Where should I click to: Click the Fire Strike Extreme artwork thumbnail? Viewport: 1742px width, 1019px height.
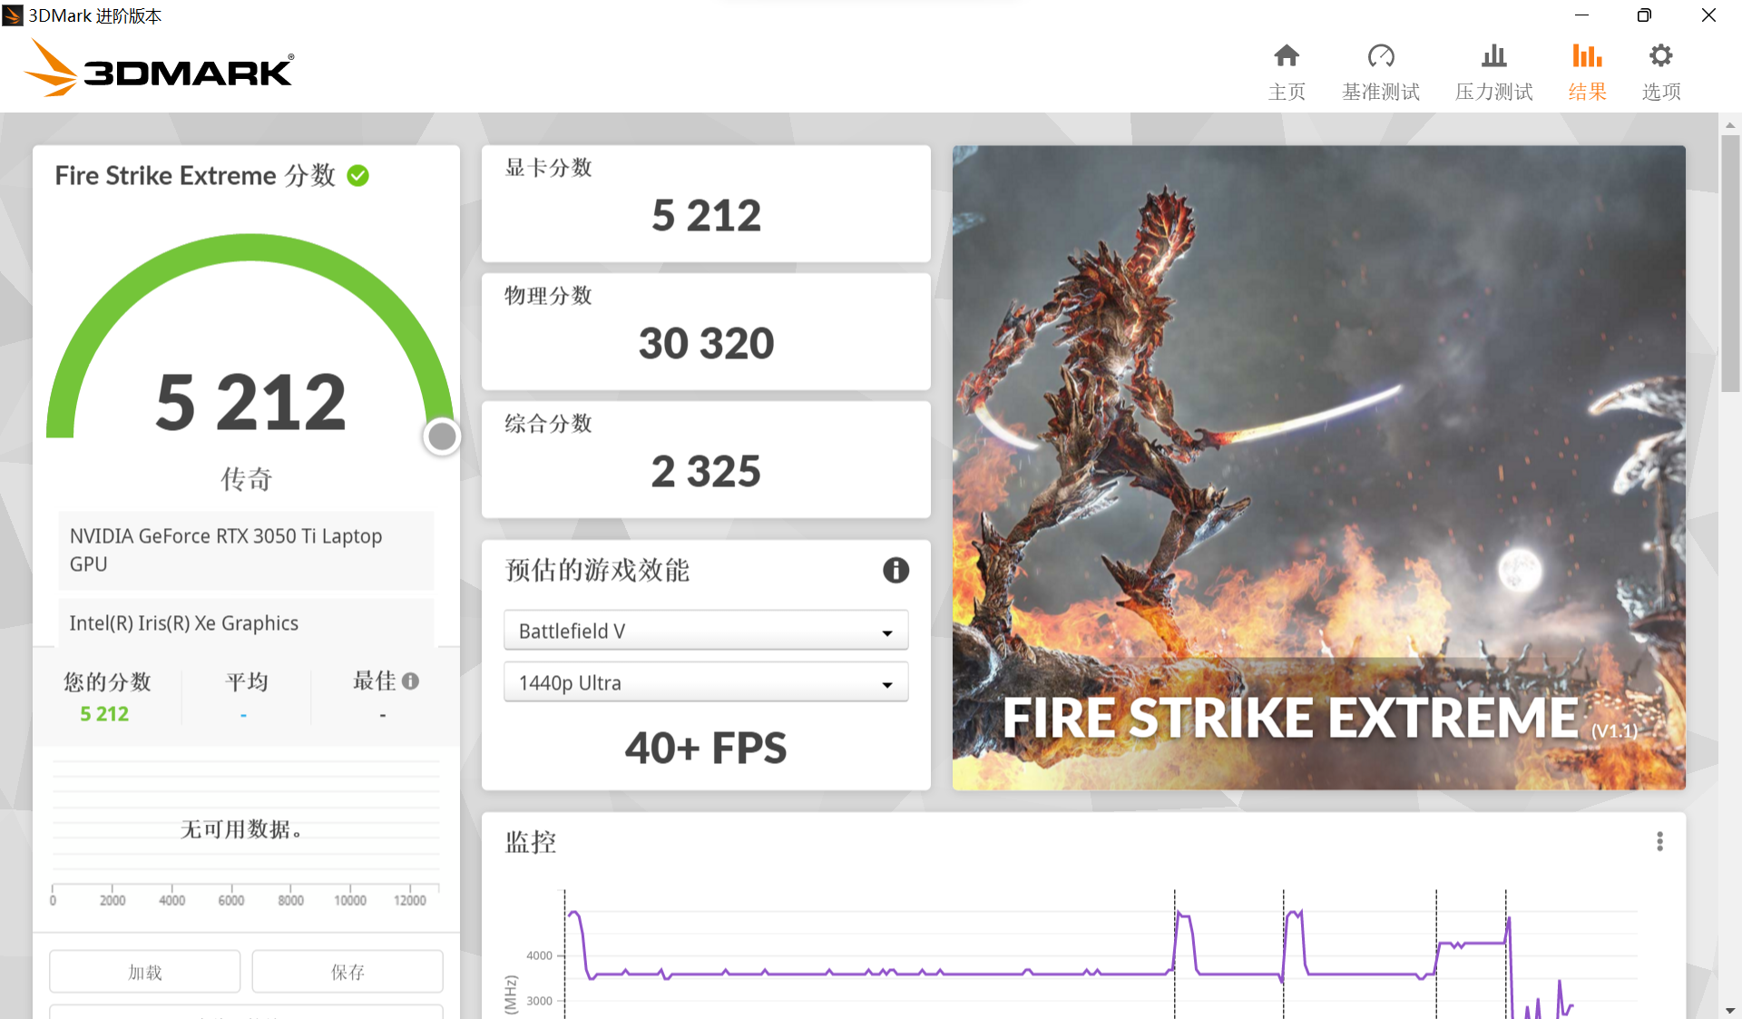1318,467
